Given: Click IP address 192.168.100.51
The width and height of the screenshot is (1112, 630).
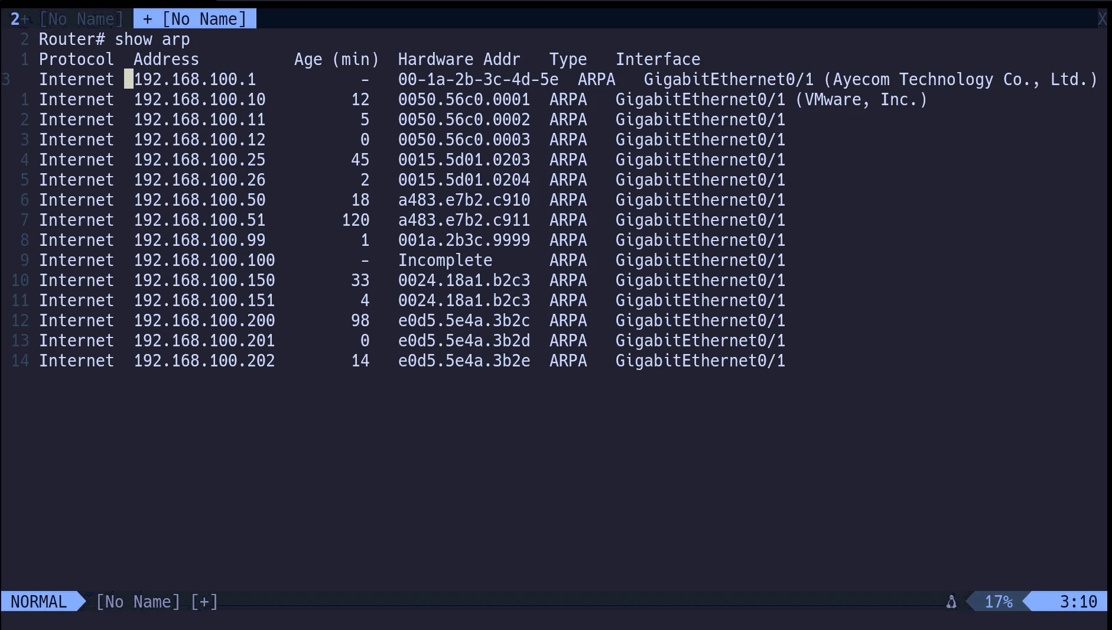Looking at the screenshot, I should point(200,220).
